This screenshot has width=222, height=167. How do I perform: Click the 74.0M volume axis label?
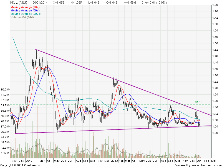(5, 95)
